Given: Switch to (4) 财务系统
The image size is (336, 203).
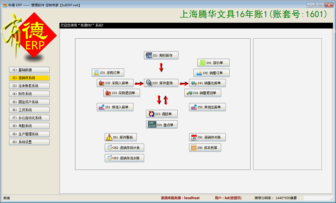Looking at the screenshot, I should coord(29,94).
